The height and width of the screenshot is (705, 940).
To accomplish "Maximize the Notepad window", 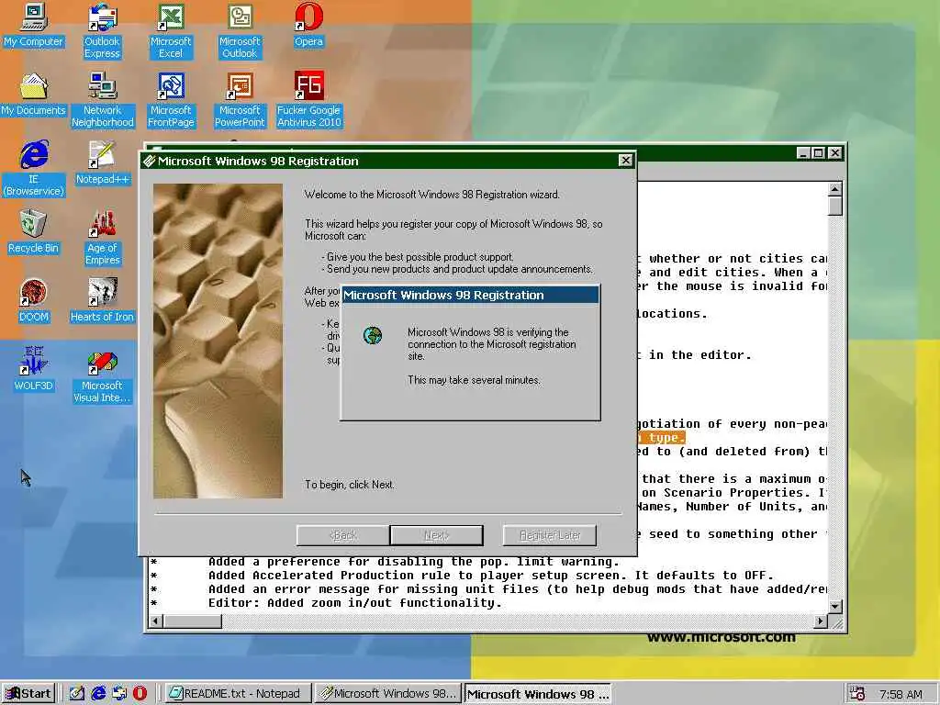I will click(x=818, y=153).
